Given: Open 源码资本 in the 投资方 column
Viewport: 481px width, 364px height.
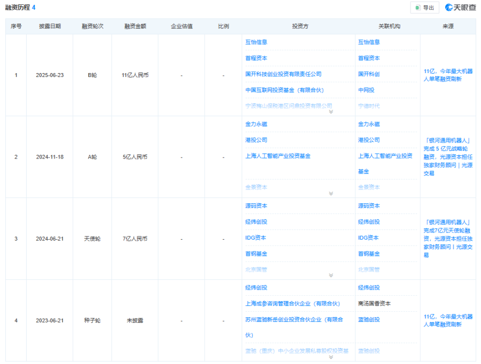Looking at the screenshot, I should pyautogui.click(x=256, y=205).
